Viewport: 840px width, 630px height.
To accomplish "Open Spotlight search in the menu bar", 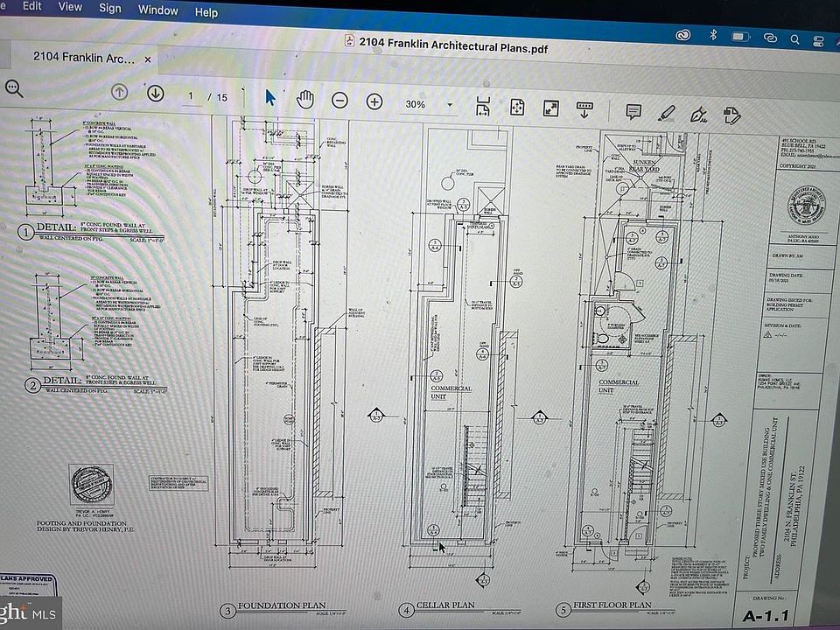I will (795, 39).
